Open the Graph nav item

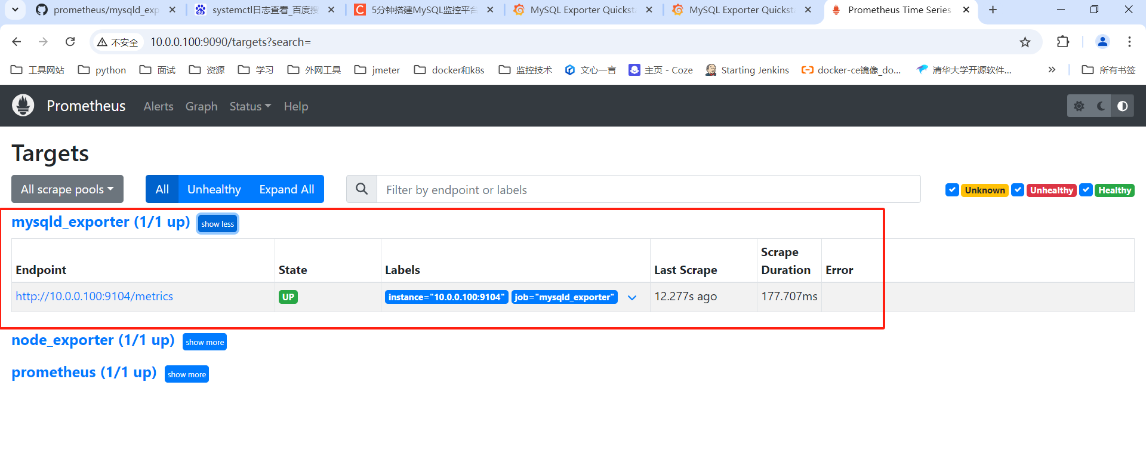[x=201, y=106]
